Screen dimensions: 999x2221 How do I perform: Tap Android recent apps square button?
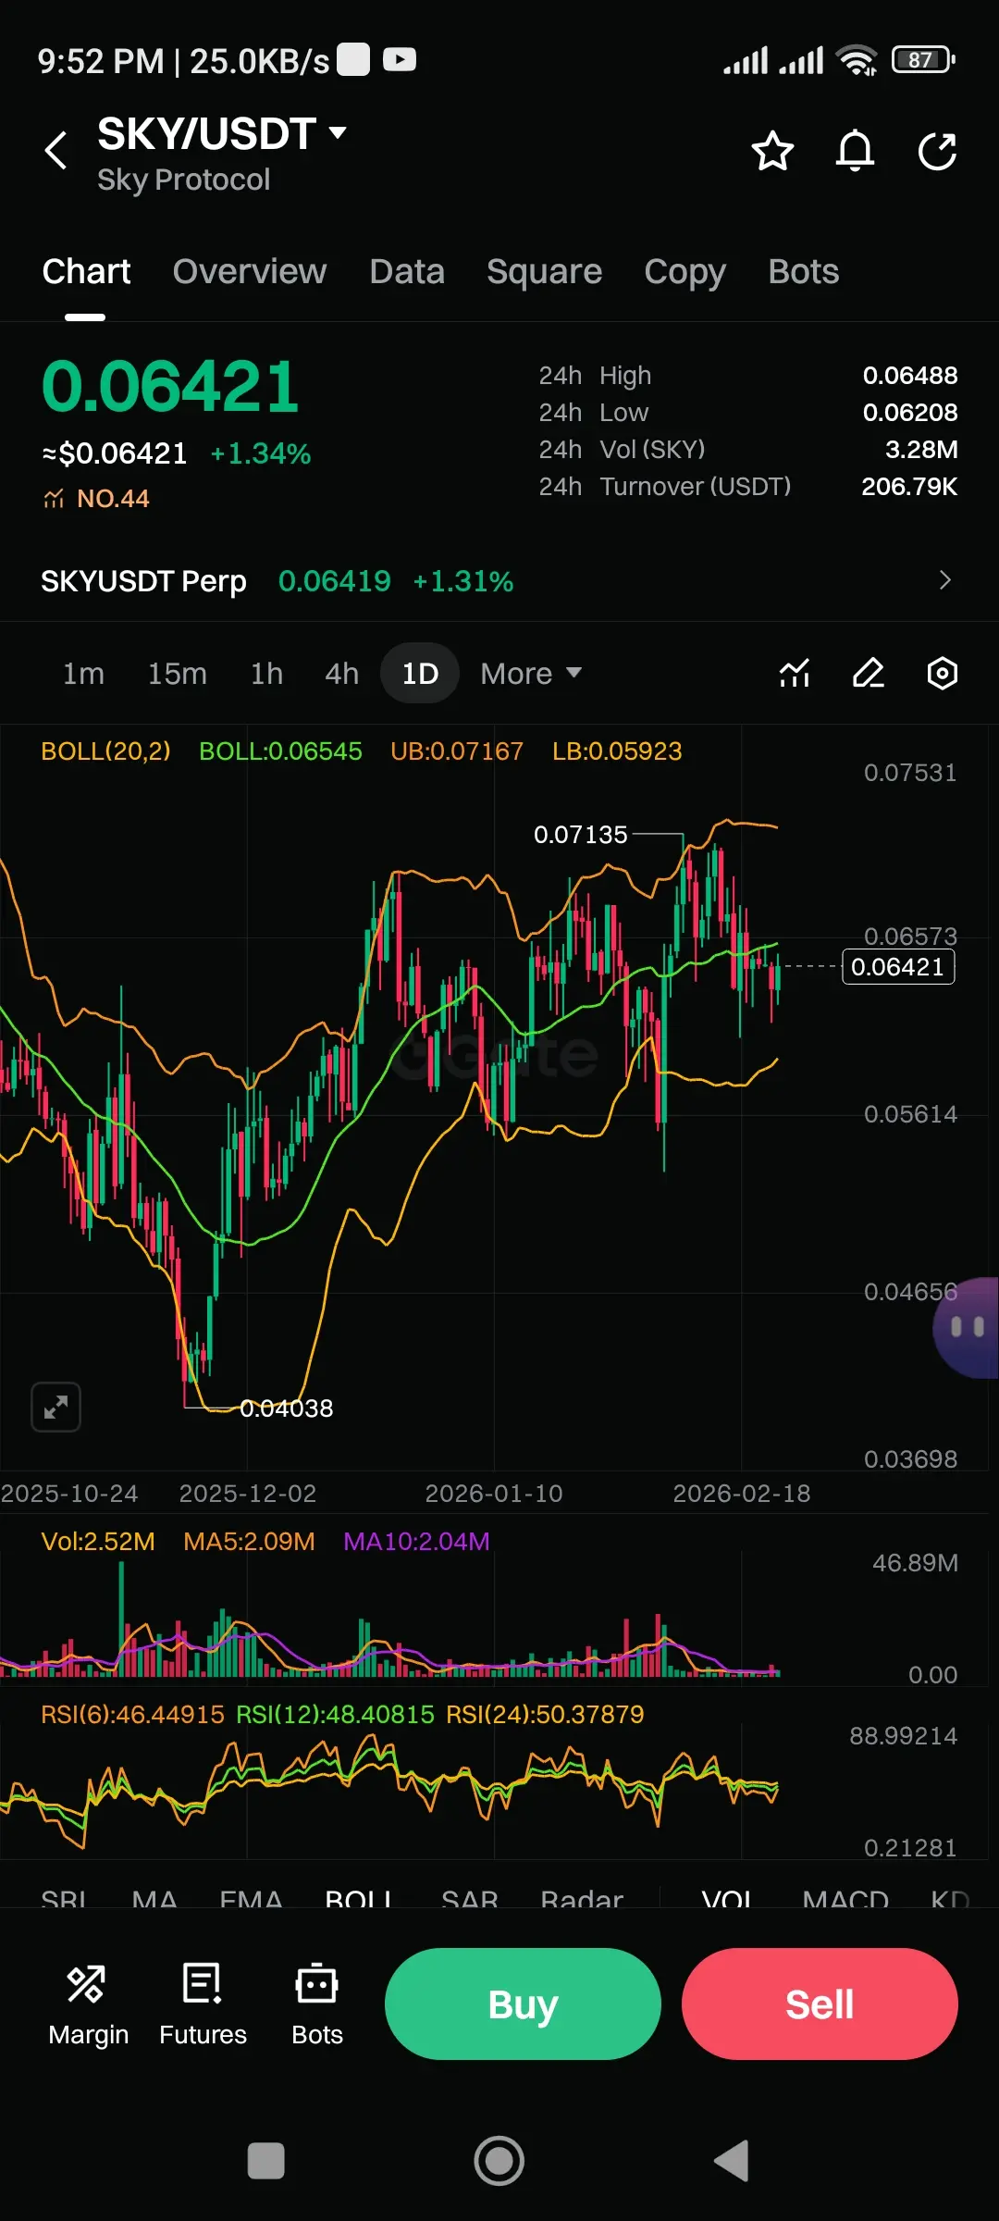point(266,2162)
